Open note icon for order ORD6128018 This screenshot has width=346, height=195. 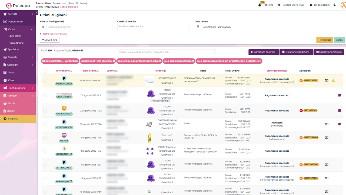(x=340, y=95)
